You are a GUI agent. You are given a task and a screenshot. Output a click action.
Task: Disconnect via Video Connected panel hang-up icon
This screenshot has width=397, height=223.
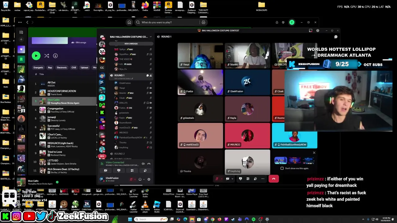point(149,164)
